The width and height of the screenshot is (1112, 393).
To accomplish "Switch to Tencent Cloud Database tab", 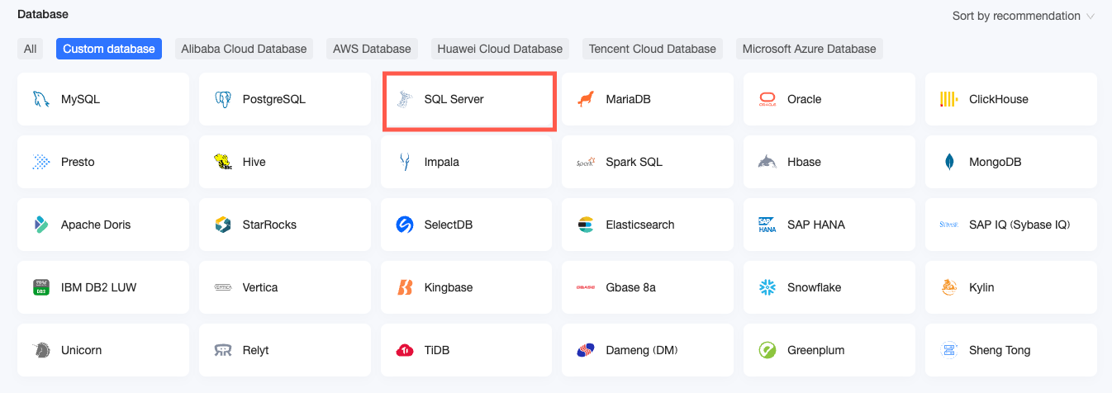I will click(x=653, y=49).
